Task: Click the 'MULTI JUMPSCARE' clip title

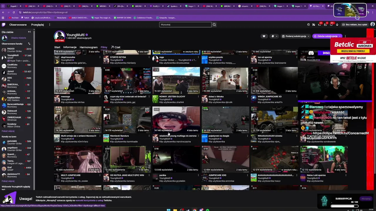Action: pyautogui.click(x=70, y=175)
